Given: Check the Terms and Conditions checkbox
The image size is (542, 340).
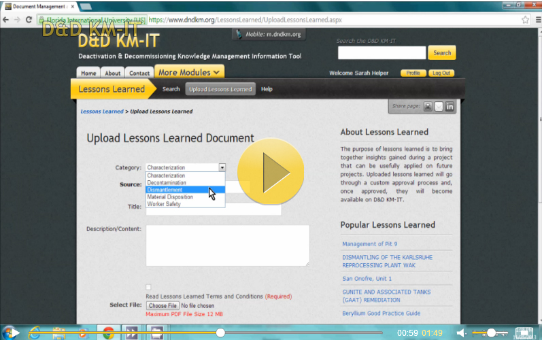Looking at the screenshot, I should coord(148,287).
